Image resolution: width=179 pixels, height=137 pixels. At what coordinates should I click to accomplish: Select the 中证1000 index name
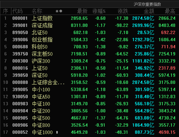tap(42, 132)
